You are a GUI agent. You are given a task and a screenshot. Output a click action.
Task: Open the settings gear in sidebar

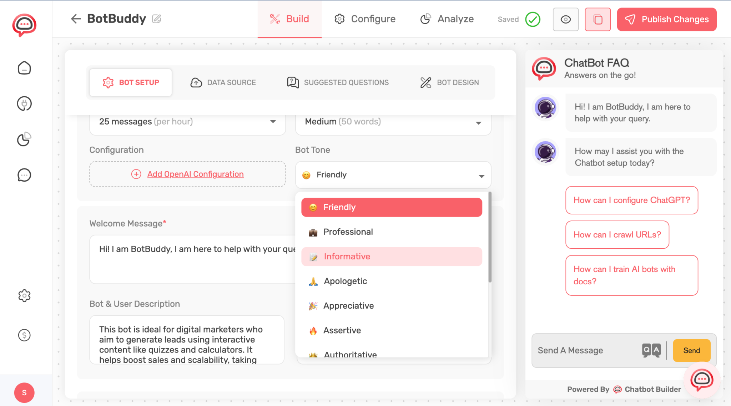click(x=24, y=295)
